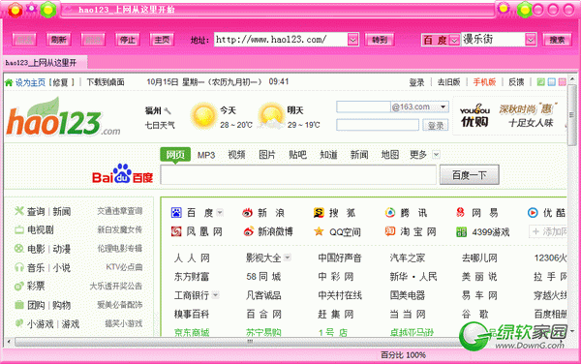Select the 地图 search tab
The width and height of the screenshot is (581, 364).
point(390,155)
